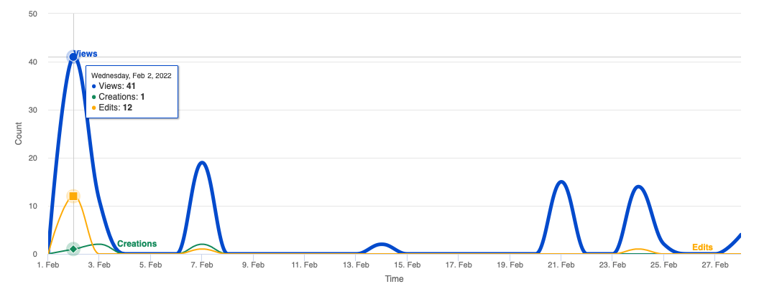Click the blue Views series label
This screenshot has height=289, width=759.
click(x=86, y=54)
